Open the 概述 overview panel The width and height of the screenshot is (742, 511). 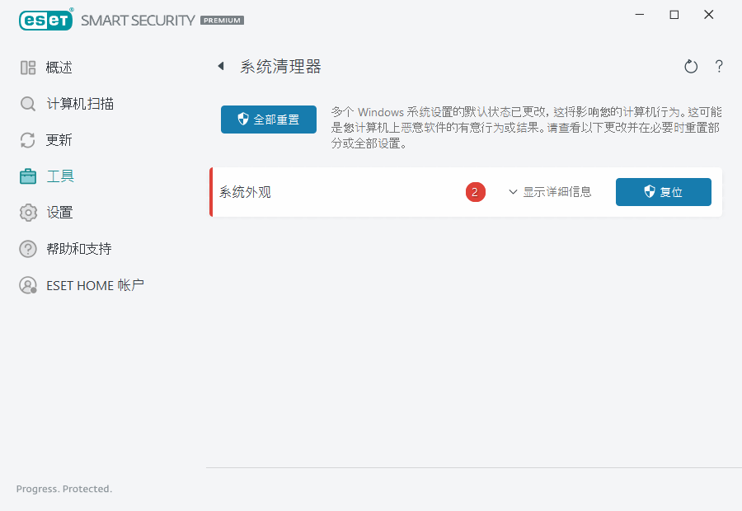coord(49,67)
